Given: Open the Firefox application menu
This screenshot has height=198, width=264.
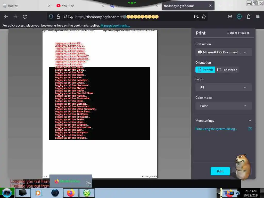Looking at the screenshot, I should point(258,16).
